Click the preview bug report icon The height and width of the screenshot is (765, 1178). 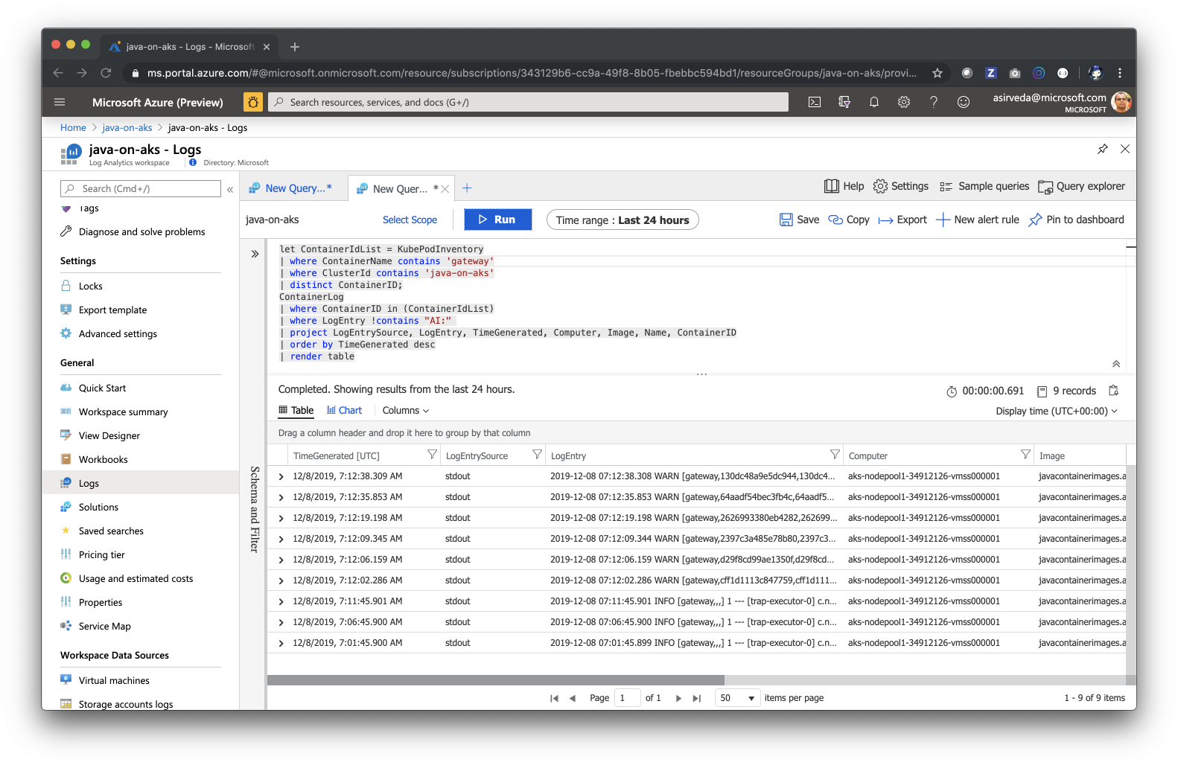(253, 102)
